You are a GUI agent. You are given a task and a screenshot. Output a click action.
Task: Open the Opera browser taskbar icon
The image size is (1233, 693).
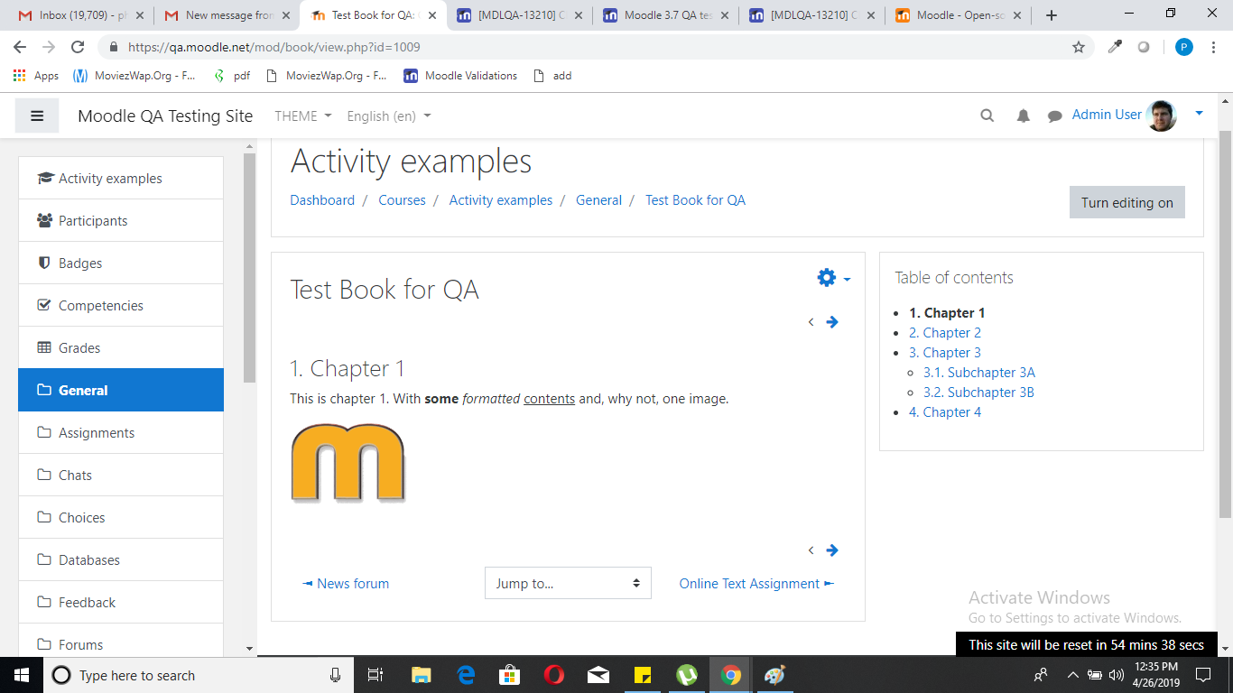point(554,675)
